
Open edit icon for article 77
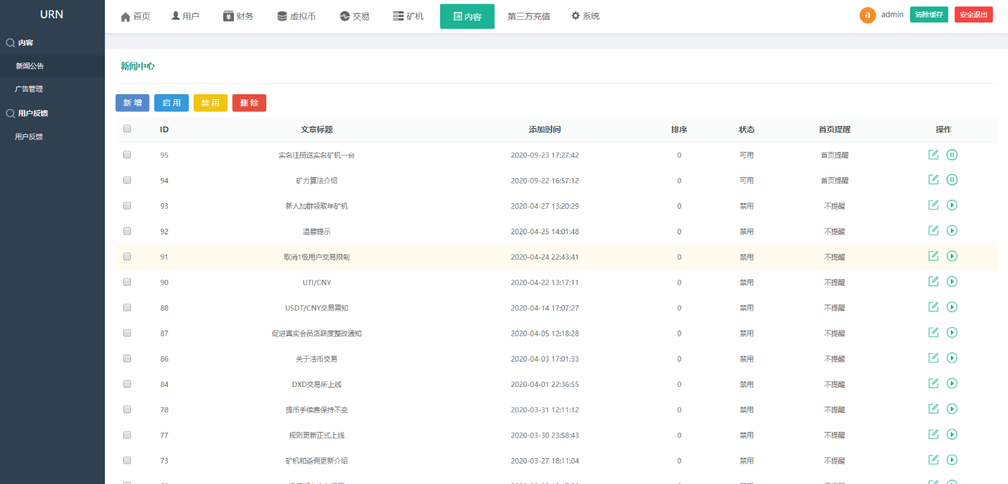click(933, 434)
